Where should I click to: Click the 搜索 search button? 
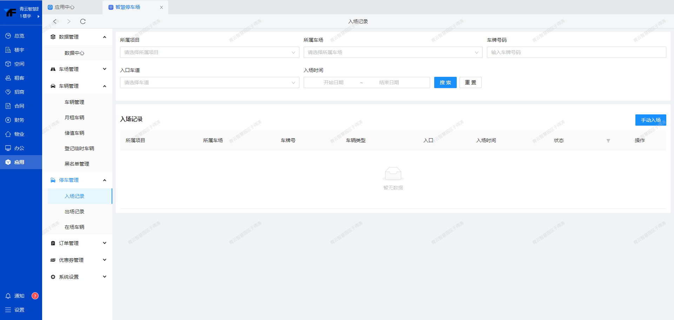445,82
